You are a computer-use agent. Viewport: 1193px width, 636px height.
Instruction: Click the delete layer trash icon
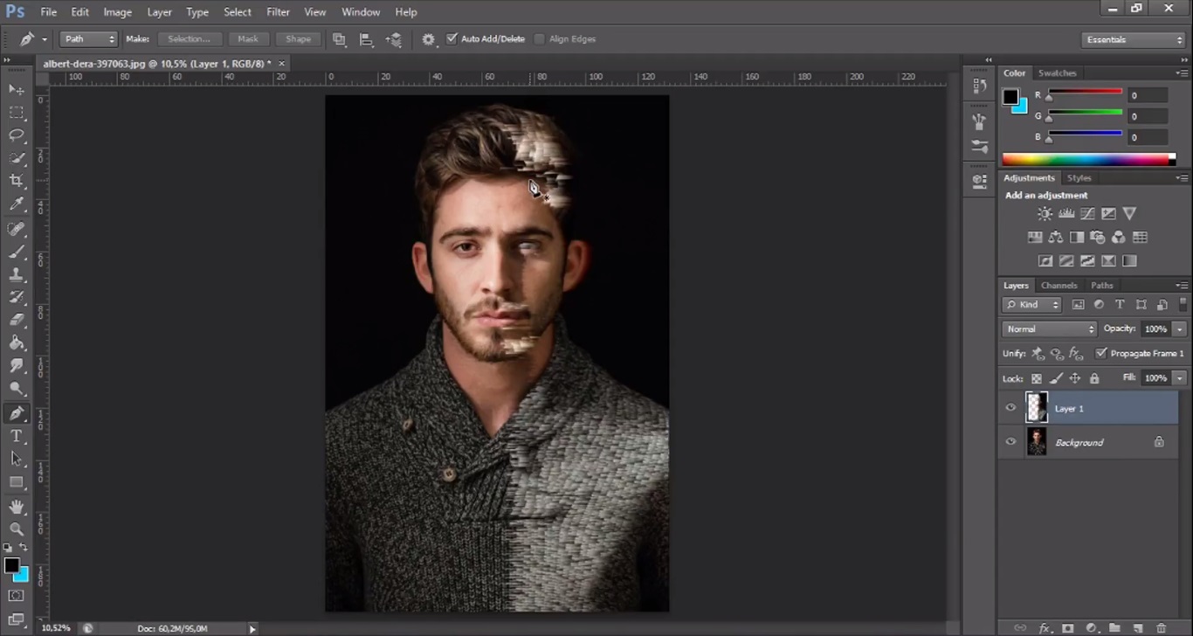point(1161,627)
